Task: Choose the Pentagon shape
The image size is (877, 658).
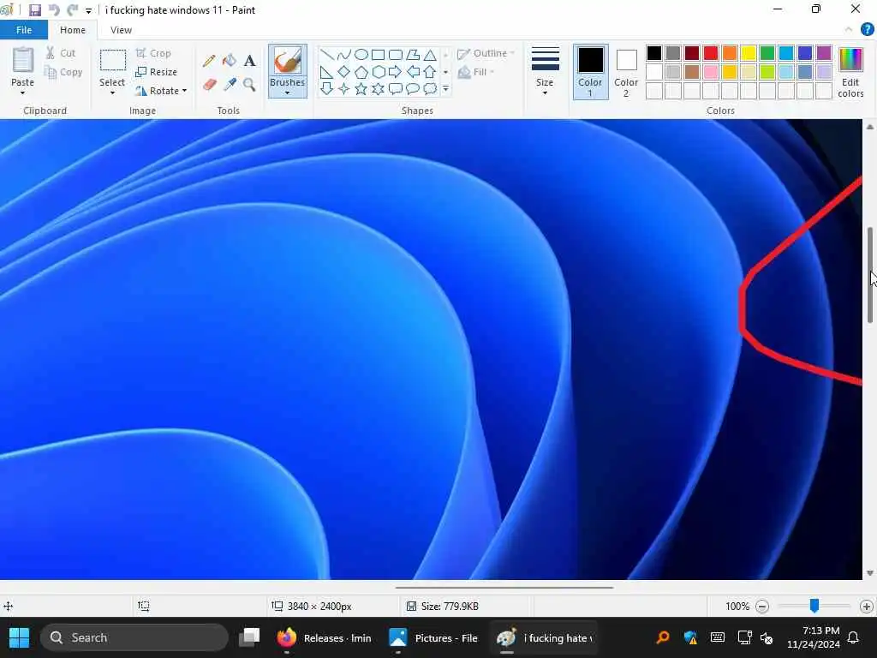Action: tap(361, 72)
